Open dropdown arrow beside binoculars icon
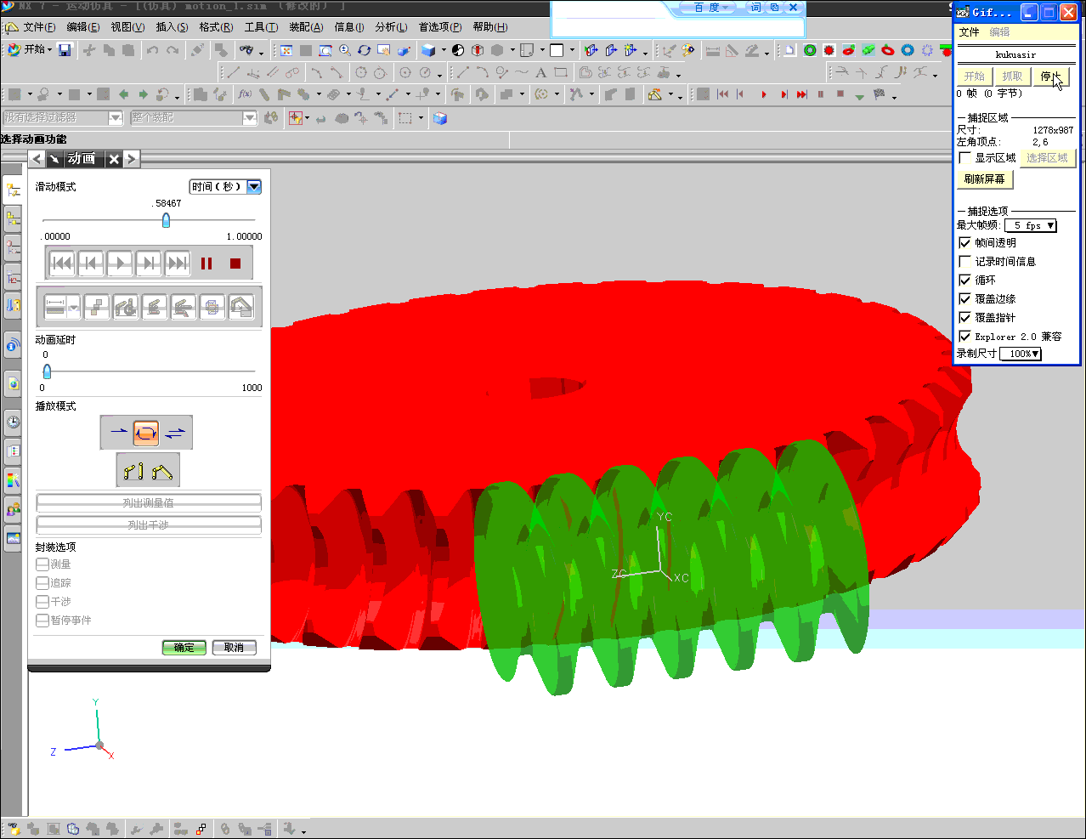Image resolution: width=1086 pixels, height=839 pixels. [261, 52]
